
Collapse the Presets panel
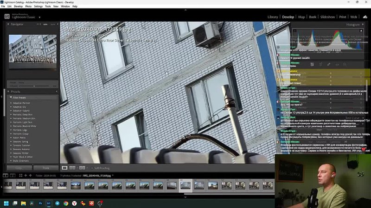click(x=8, y=92)
